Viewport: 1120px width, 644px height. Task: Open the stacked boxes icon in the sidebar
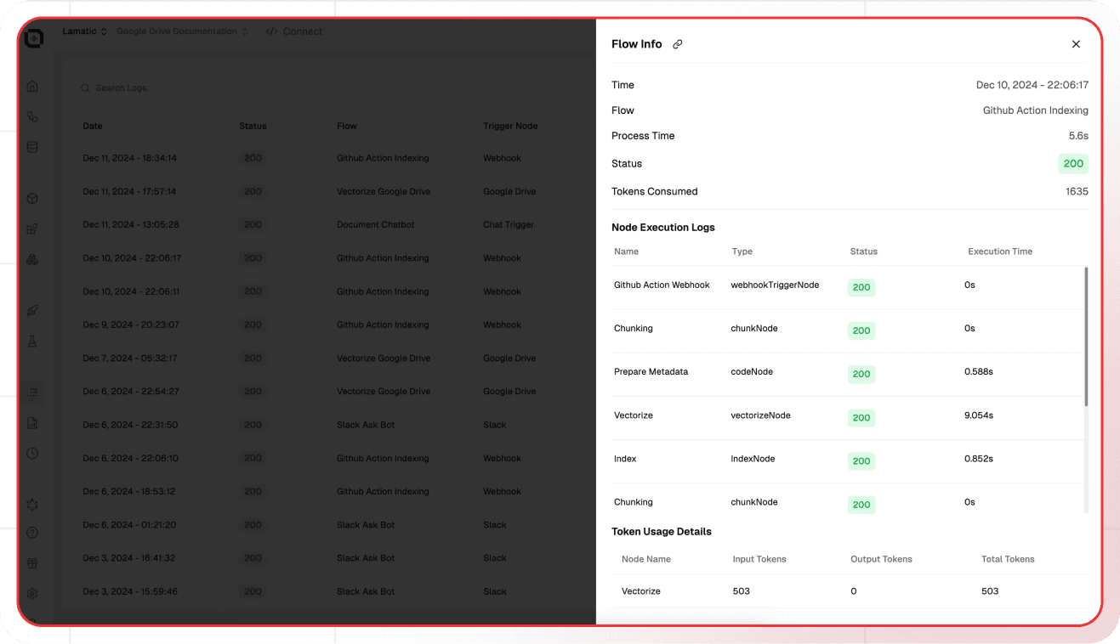[32, 259]
